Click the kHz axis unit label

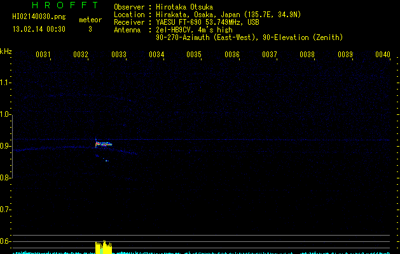click(6, 51)
